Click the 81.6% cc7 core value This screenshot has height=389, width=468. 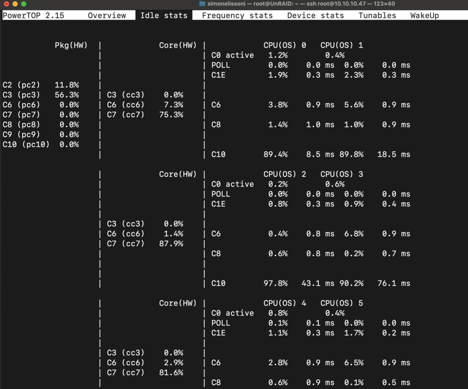pyautogui.click(x=171, y=373)
